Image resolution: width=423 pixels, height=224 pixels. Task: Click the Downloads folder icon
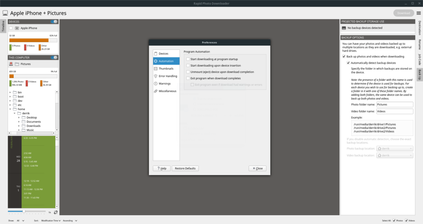click(24, 126)
